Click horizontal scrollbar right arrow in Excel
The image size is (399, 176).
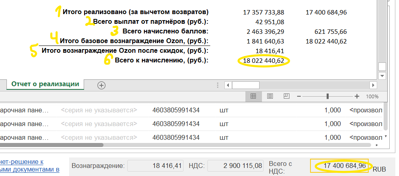click(x=373, y=85)
